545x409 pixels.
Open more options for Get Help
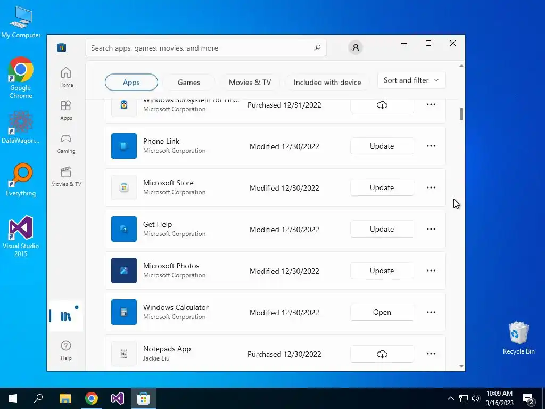tap(431, 229)
